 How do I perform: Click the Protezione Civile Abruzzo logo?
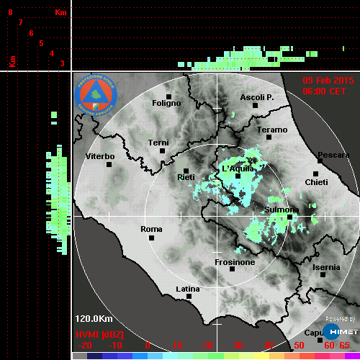[x=96, y=95]
